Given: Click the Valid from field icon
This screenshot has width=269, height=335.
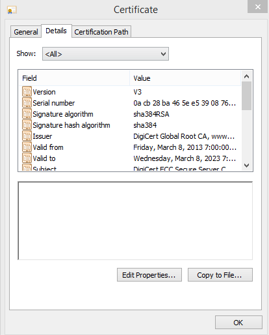Looking at the screenshot, I should click(x=27, y=147).
